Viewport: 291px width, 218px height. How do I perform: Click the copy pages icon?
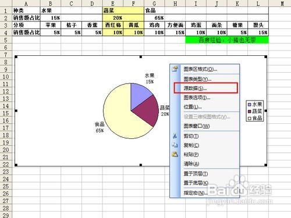[175, 145]
